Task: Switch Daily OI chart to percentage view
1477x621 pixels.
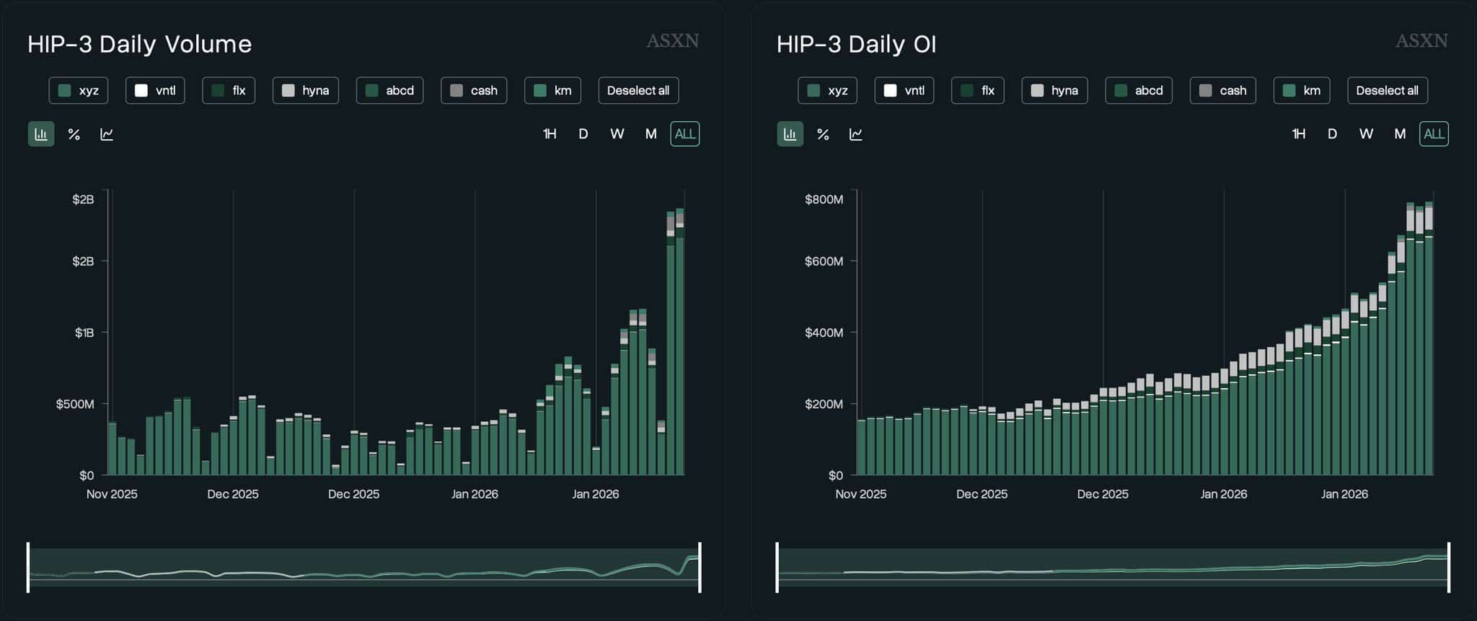Action: click(x=823, y=134)
